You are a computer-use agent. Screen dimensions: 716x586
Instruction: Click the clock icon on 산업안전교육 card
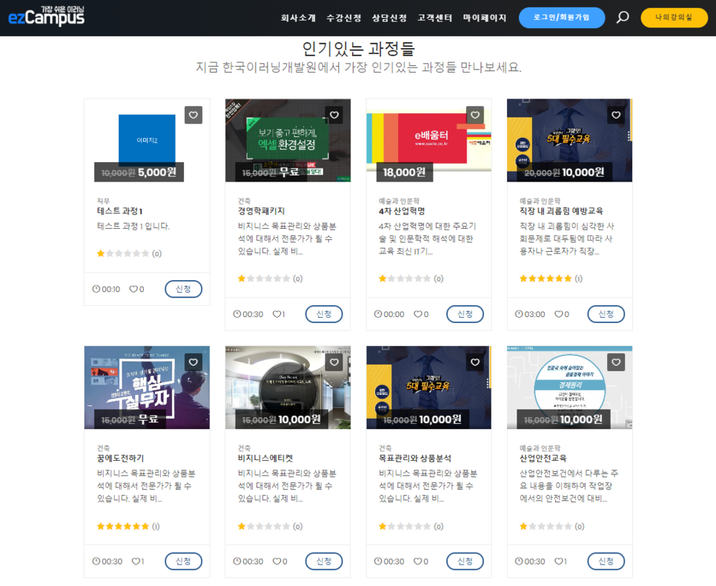pos(519,562)
